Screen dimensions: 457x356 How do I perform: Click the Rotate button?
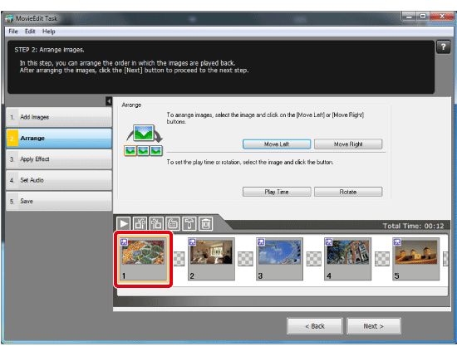(x=348, y=192)
